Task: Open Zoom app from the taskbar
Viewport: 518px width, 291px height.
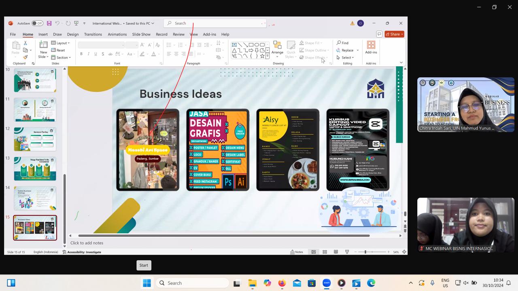Action: click(327, 283)
